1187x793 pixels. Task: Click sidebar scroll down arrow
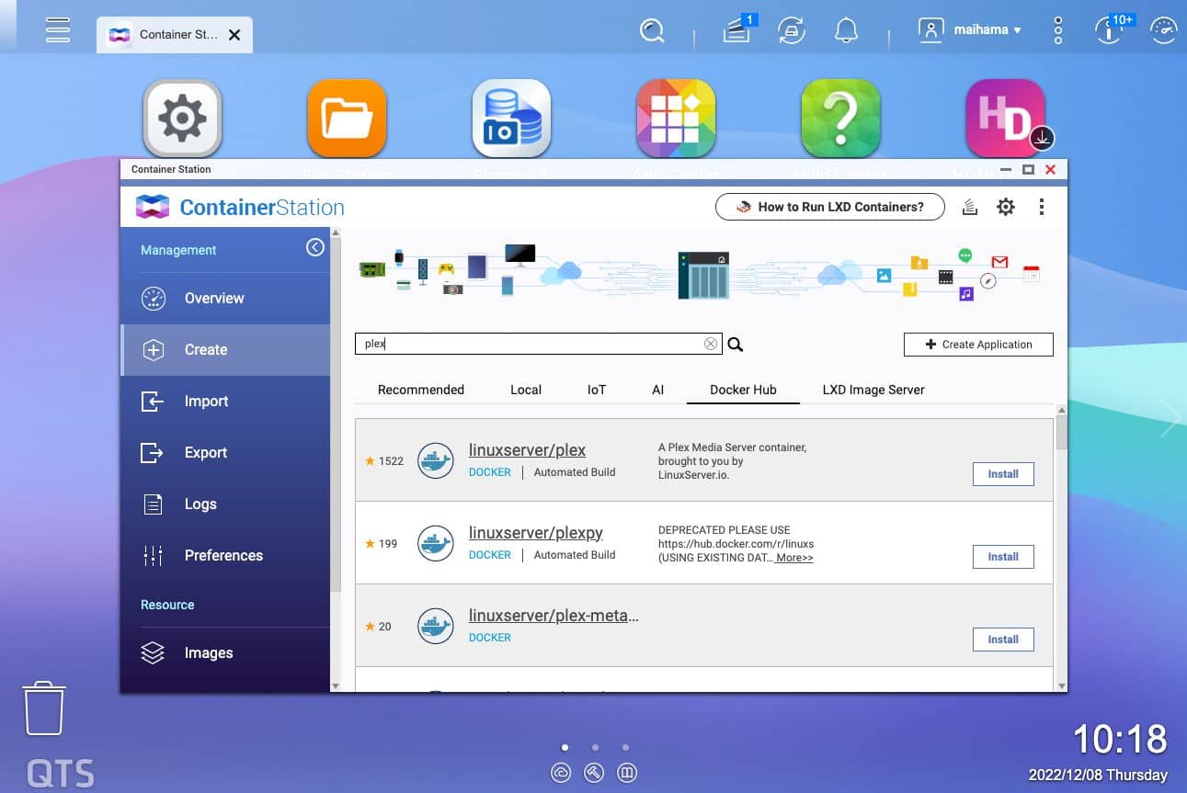click(336, 685)
